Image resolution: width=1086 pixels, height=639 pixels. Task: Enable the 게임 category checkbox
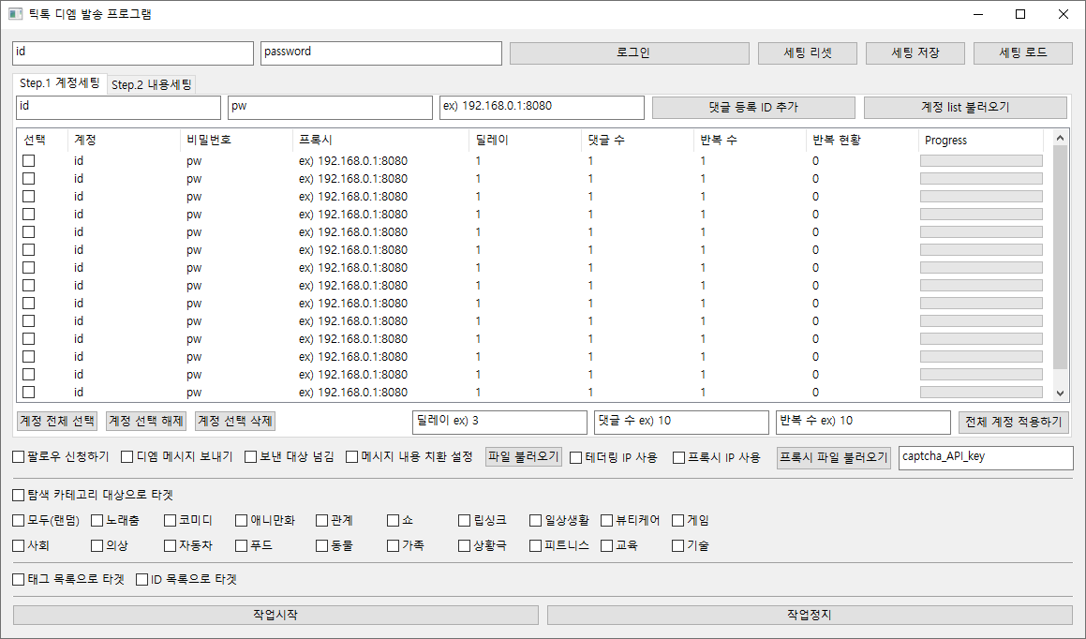(x=678, y=521)
